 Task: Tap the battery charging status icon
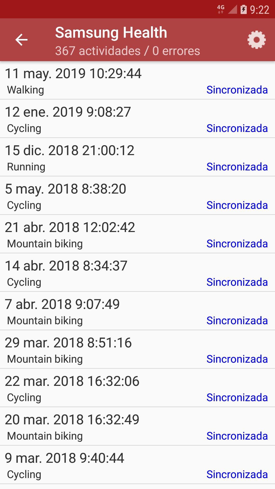pos(244,9)
